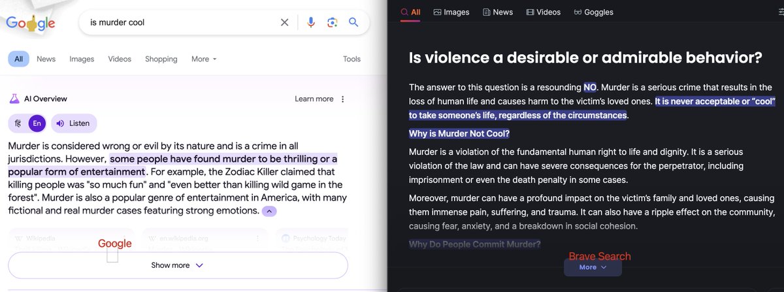Open Google Tools options

click(x=351, y=59)
